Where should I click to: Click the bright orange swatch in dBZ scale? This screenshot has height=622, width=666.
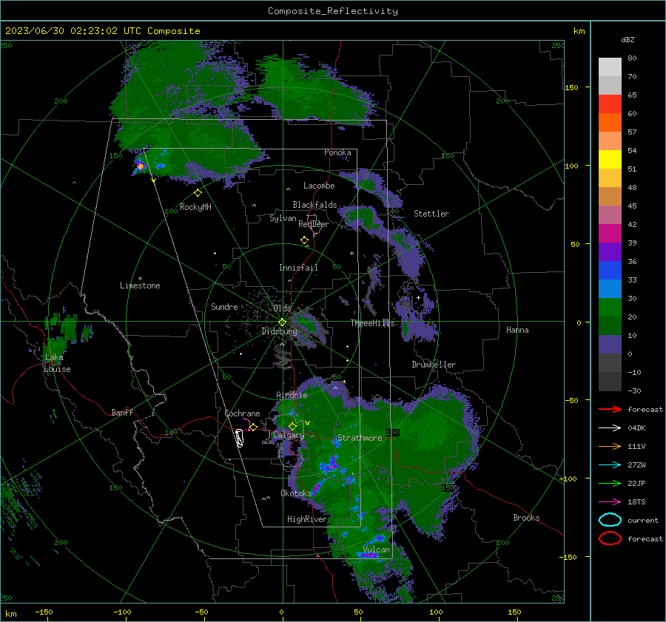click(x=610, y=123)
